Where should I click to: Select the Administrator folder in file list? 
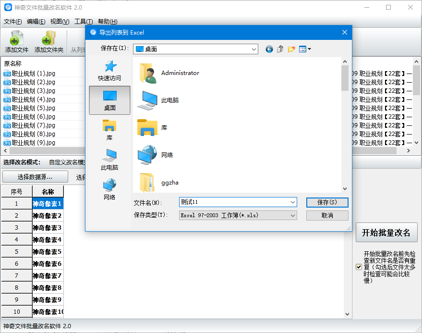tap(169, 73)
